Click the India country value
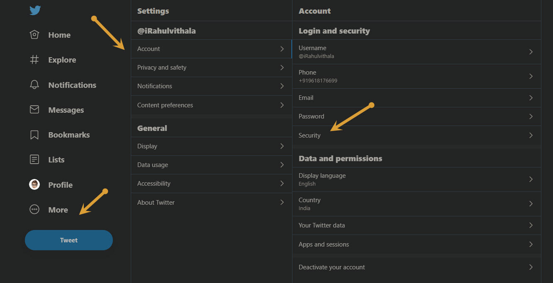 [x=305, y=208]
